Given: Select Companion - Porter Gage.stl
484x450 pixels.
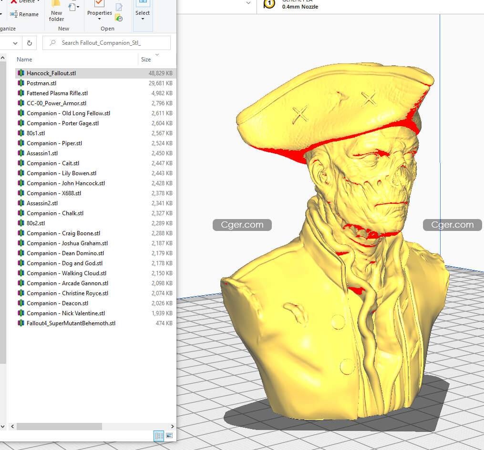Looking at the screenshot, I should click(96, 123).
